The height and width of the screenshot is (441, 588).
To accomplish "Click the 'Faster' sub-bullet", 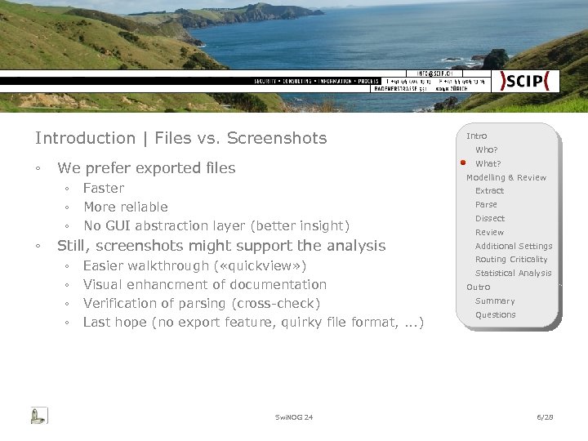I will [x=104, y=189].
